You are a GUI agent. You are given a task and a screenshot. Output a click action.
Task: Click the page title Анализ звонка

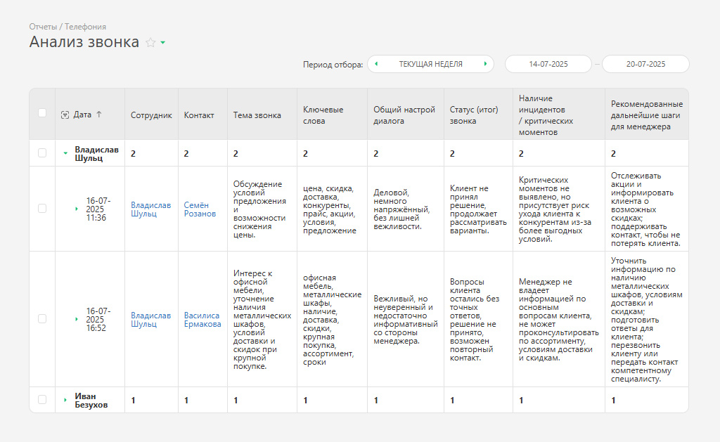tap(84, 41)
